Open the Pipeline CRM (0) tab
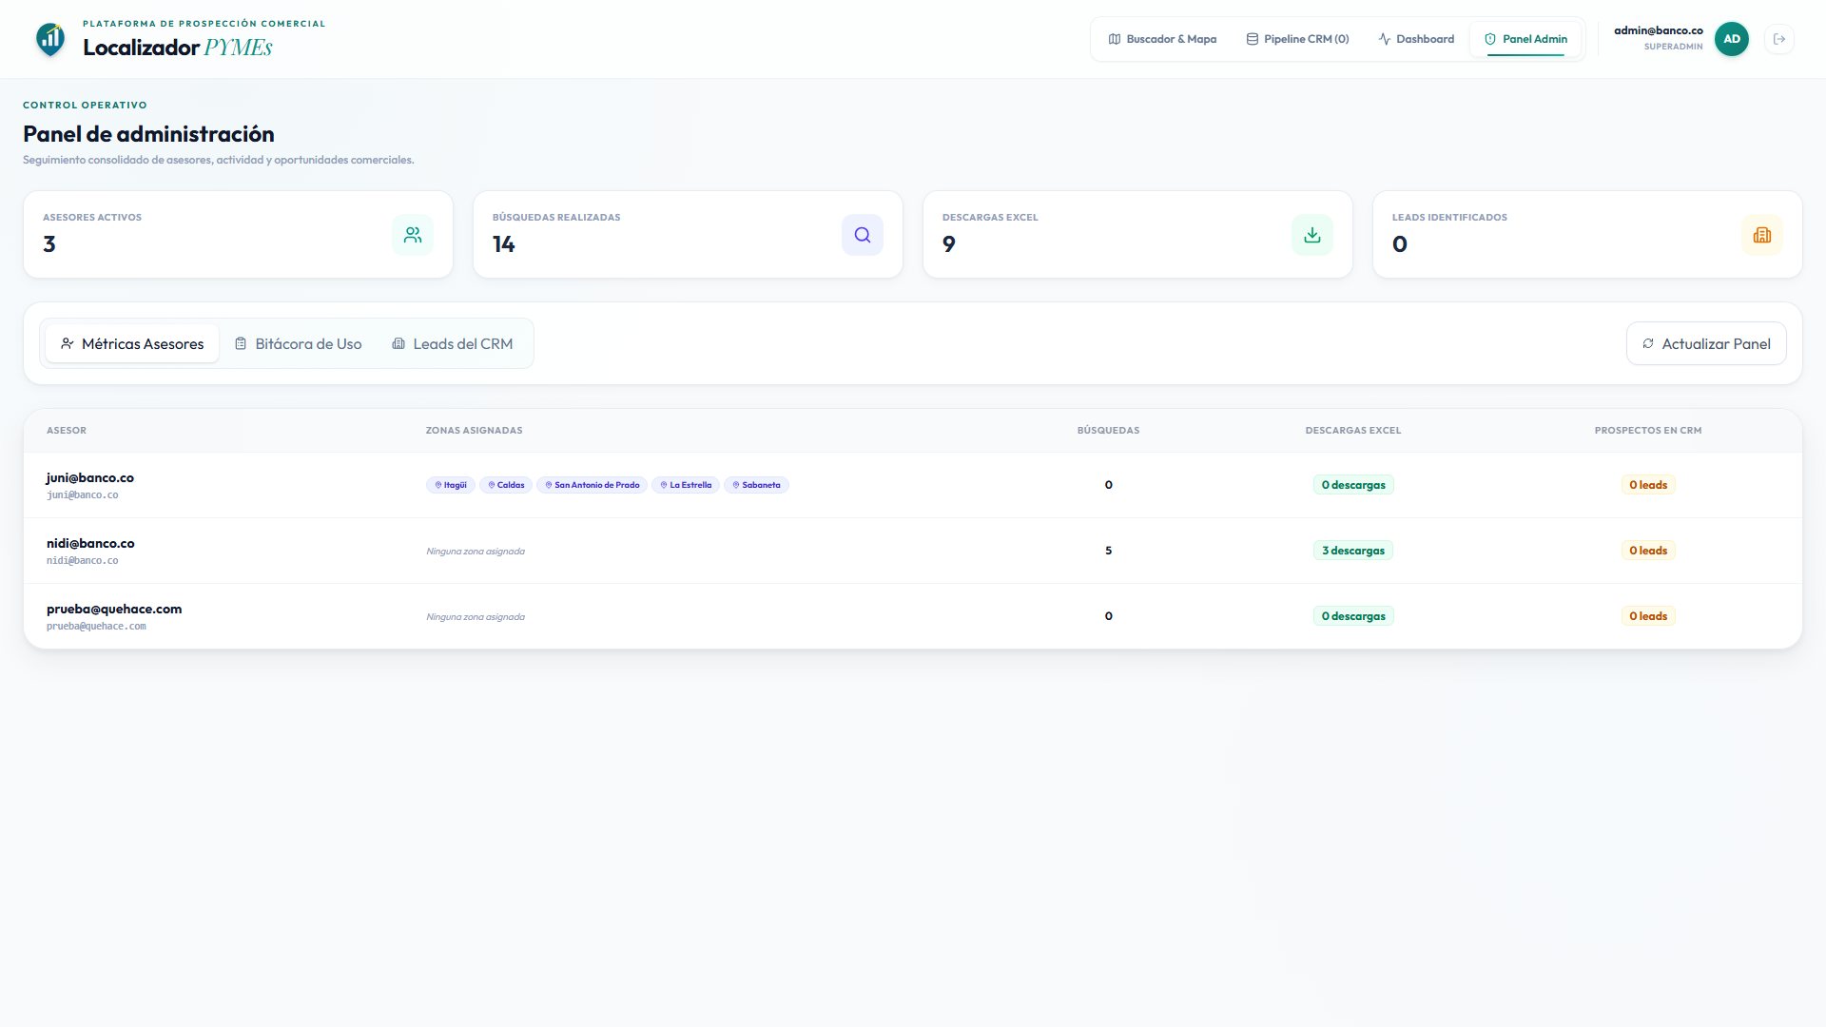1826x1027 pixels. click(1297, 39)
